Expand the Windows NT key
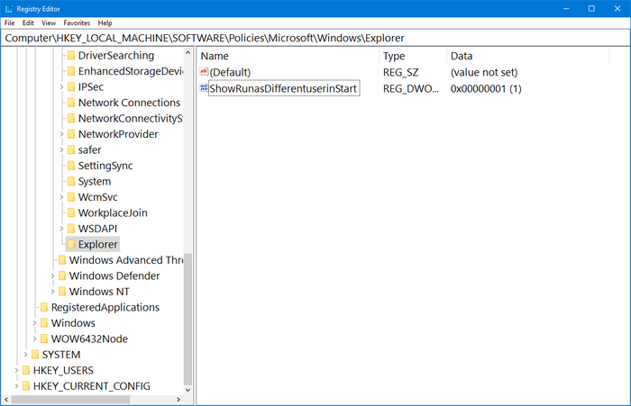 coord(52,292)
